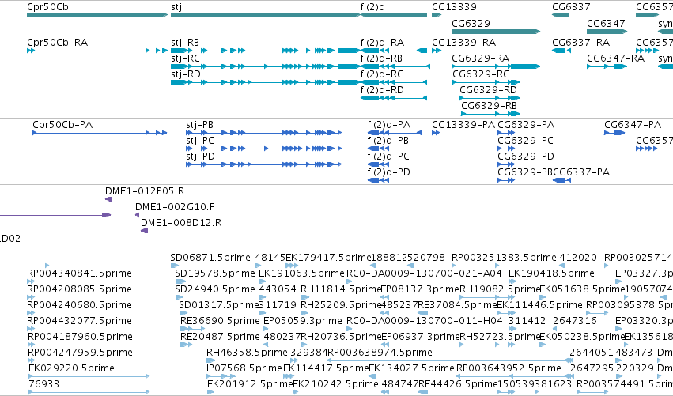Select the CG13339-PA protein label
The image size is (673, 396).
click(x=463, y=125)
